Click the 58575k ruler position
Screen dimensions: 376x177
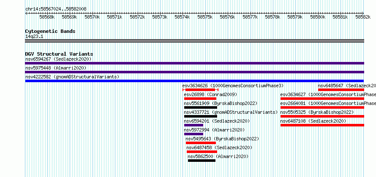[205, 17]
